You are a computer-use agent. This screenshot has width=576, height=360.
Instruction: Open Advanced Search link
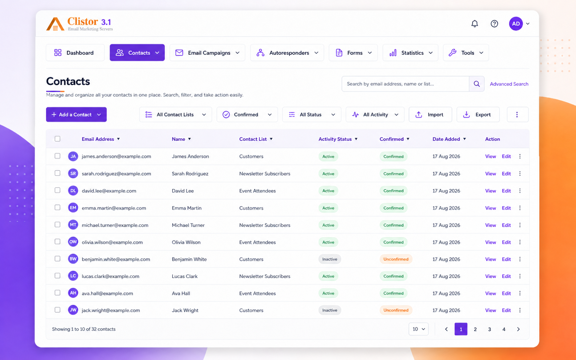509,84
